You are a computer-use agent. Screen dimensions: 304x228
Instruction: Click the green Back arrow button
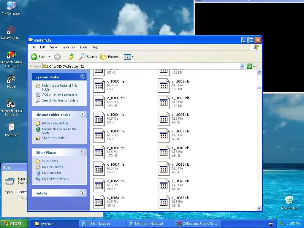point(34,57)
